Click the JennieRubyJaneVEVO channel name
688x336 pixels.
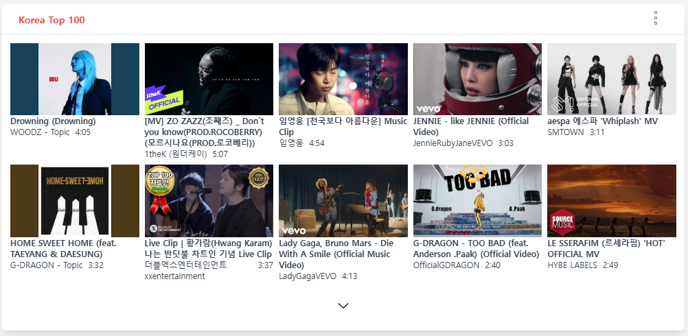click(452, 143)
